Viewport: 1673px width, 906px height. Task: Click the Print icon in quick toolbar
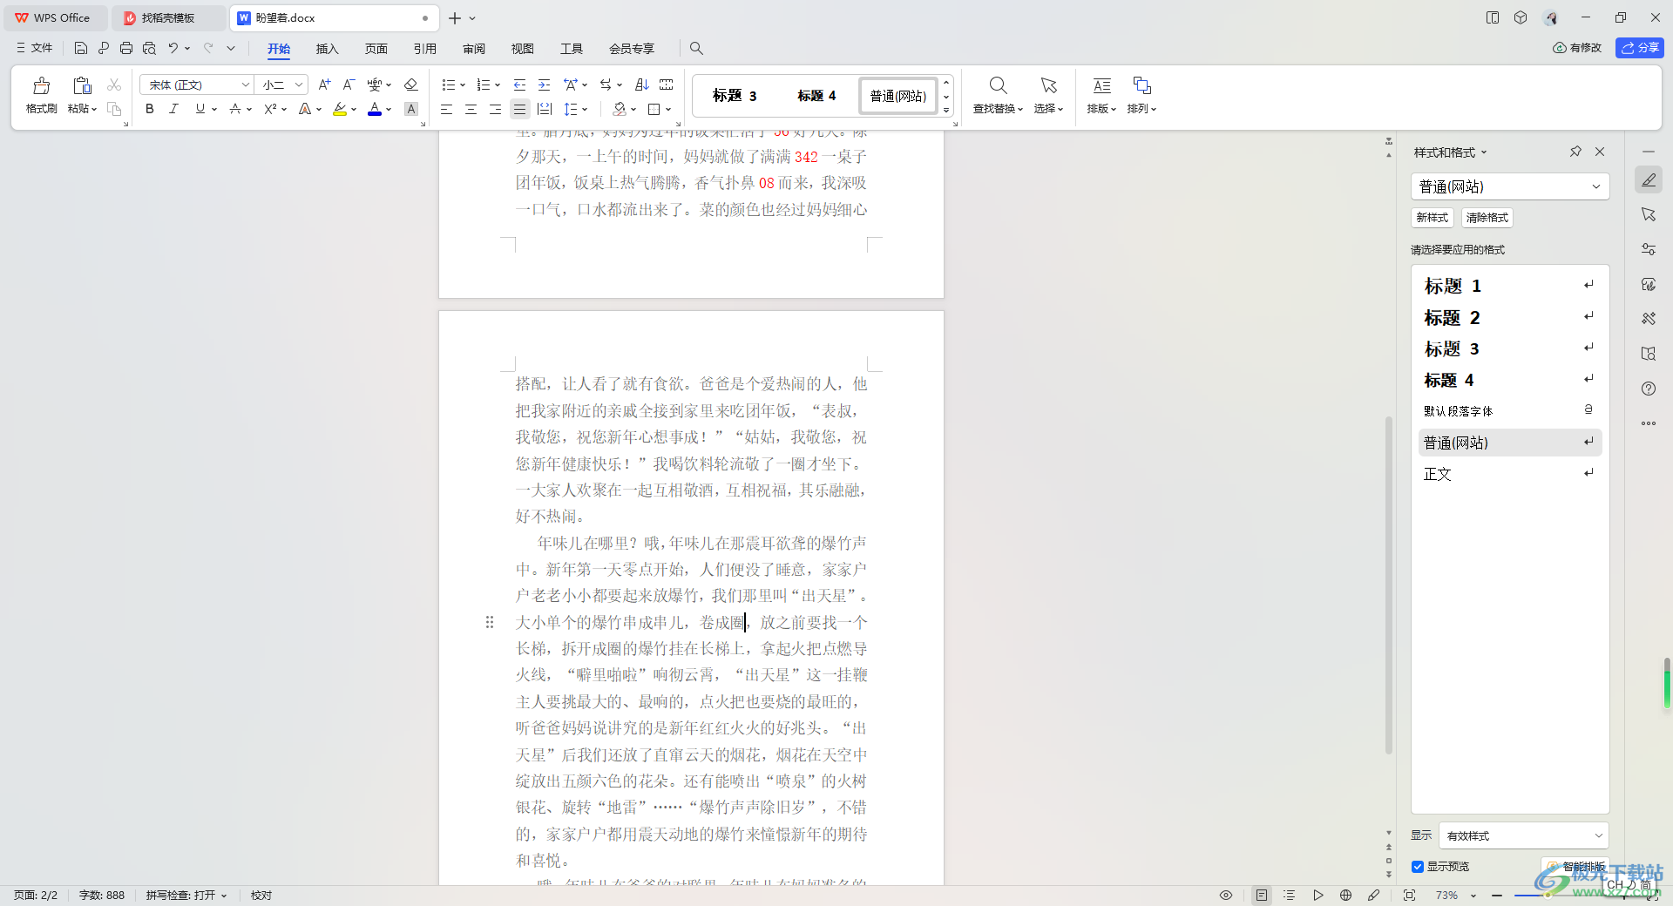coord(126,48)
